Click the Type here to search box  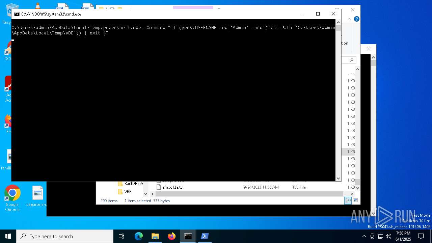coord(65,236)
